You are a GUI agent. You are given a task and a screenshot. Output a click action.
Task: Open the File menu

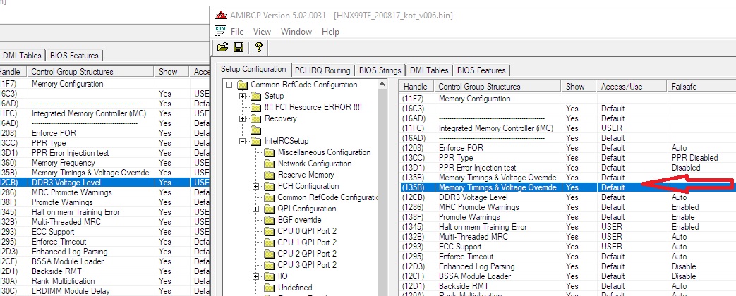[x=237, y=32]
